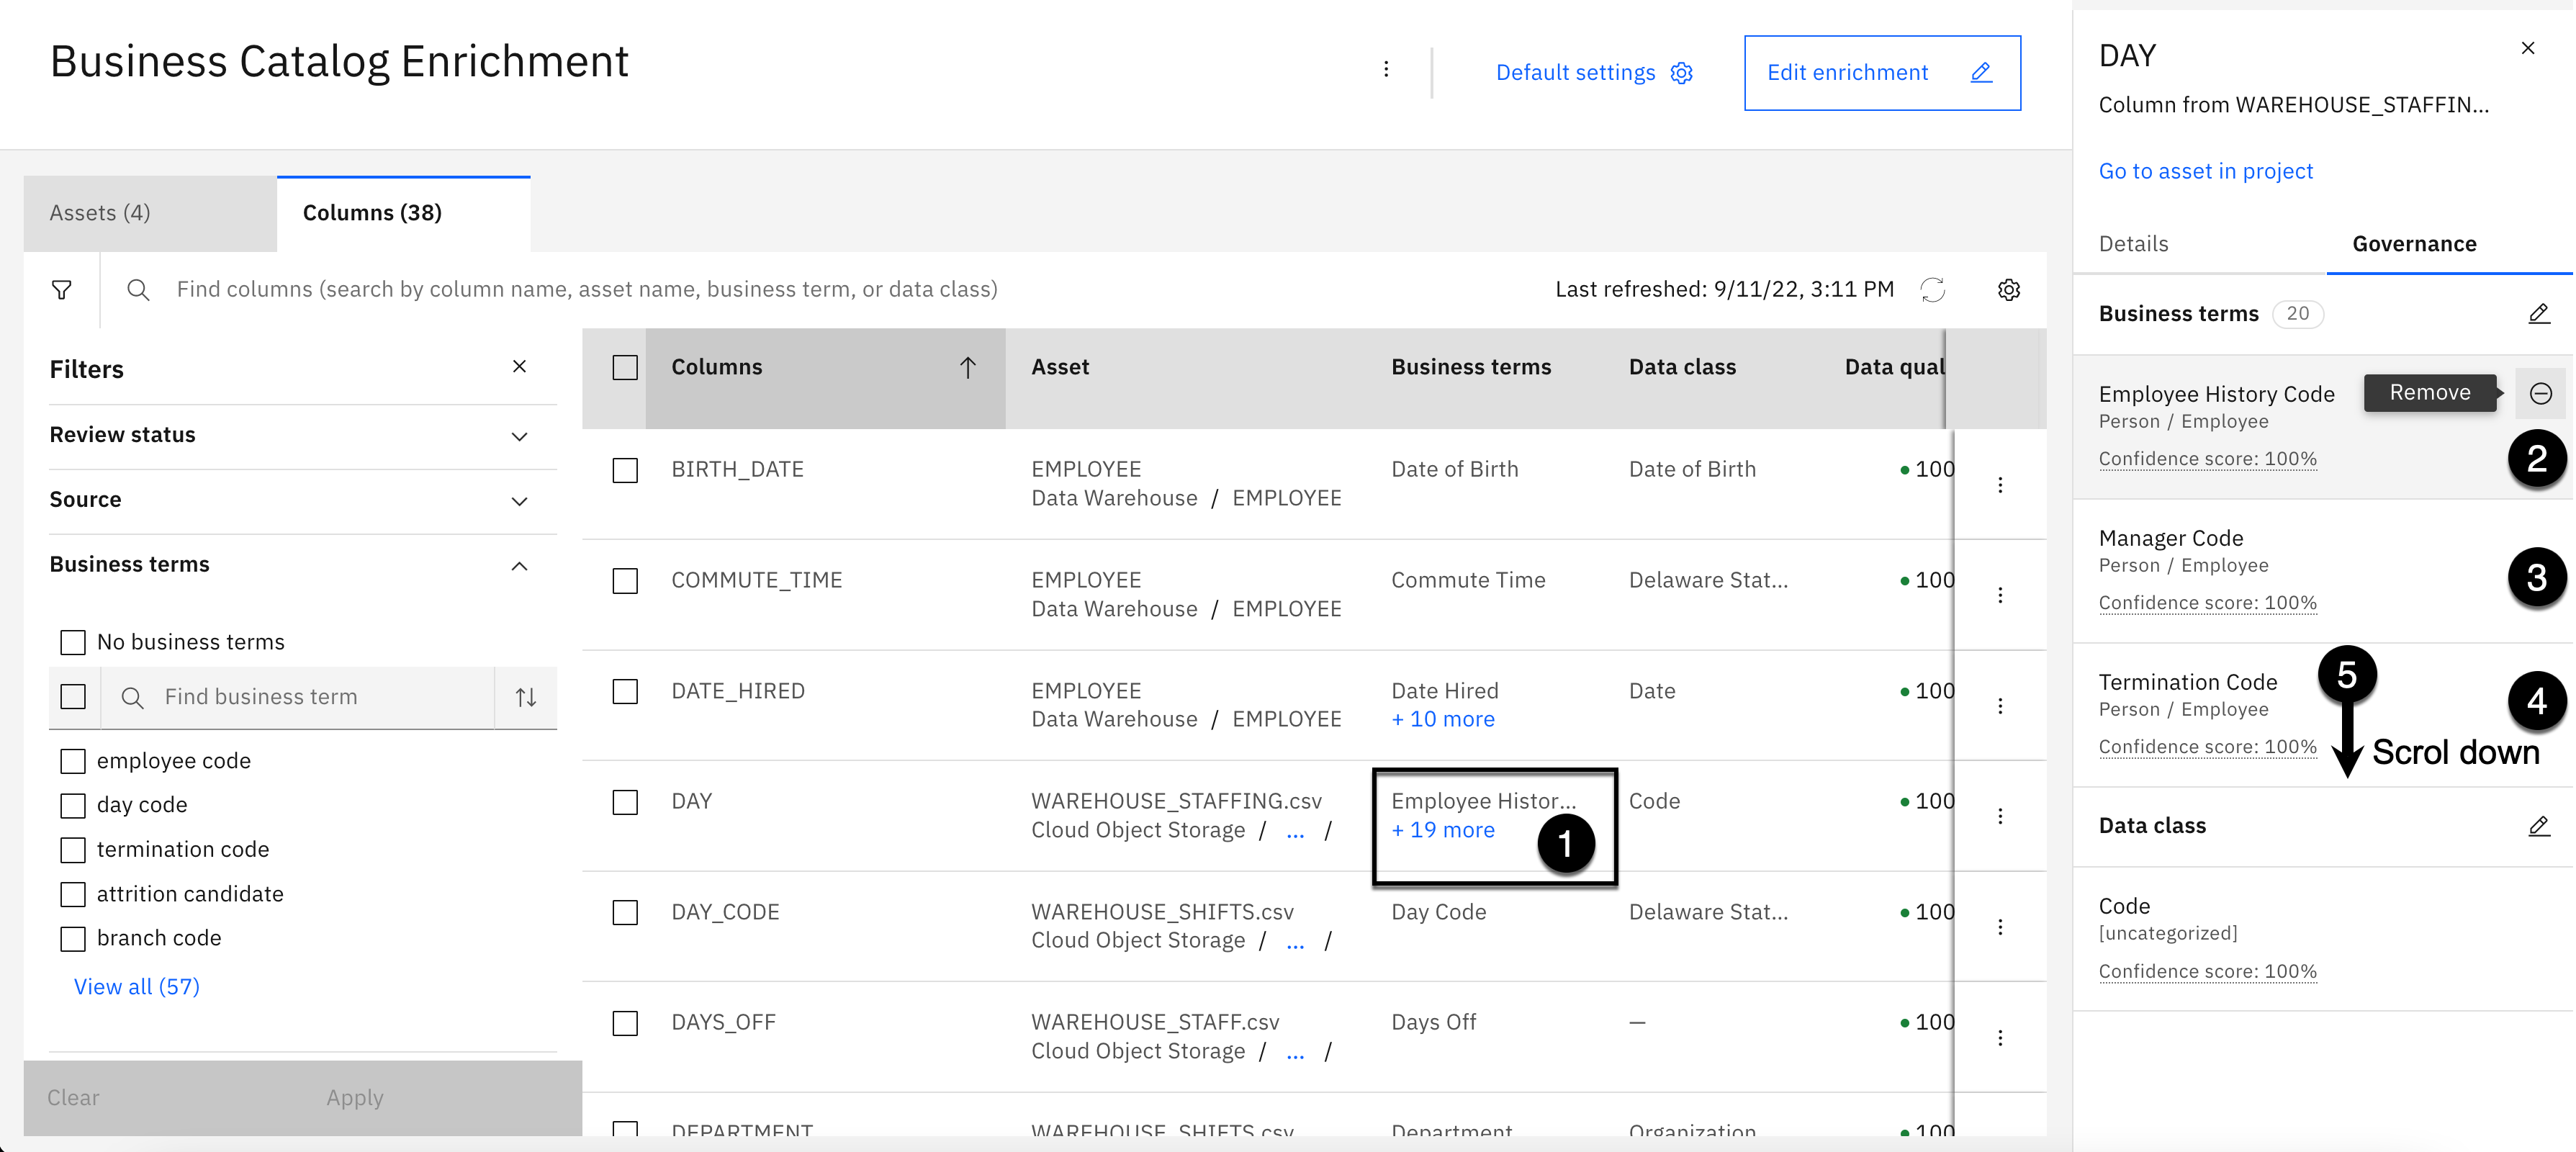Open 'Go to asset in project' link
2576x1152 pixels.
point(2205,171)
